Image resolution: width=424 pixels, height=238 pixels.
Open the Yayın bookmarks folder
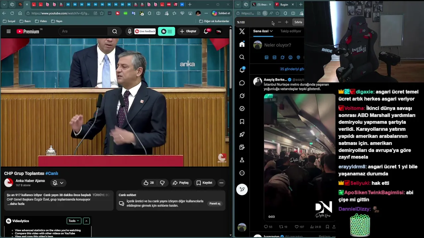(x=57, y=21)
